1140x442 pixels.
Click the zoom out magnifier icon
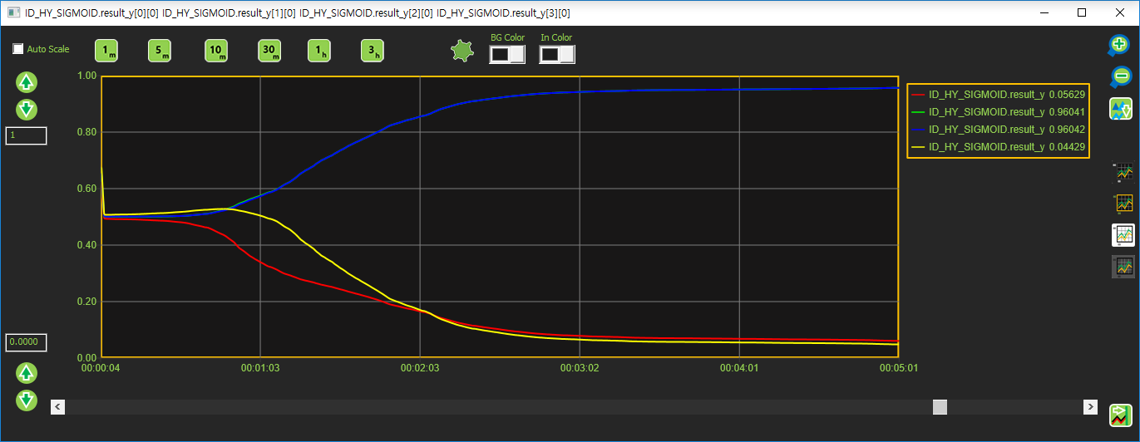[1121, 76]
